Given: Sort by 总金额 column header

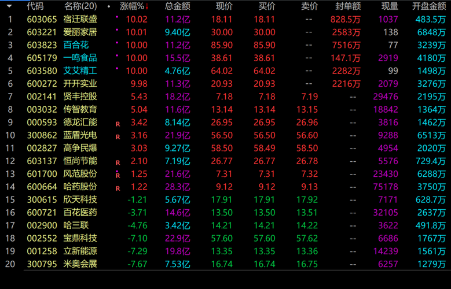Looking at the screenshot, I should tap(178, 6).
